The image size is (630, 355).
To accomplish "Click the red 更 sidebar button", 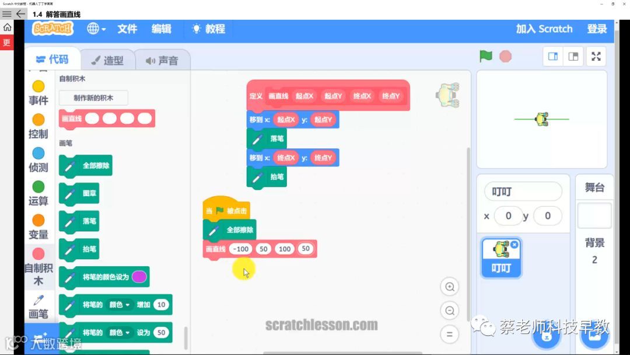I will click(x=7, y=42).
